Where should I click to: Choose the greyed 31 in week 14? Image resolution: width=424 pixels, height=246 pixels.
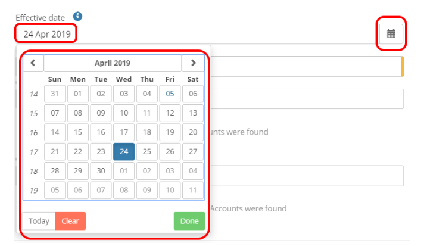[55, 94]
